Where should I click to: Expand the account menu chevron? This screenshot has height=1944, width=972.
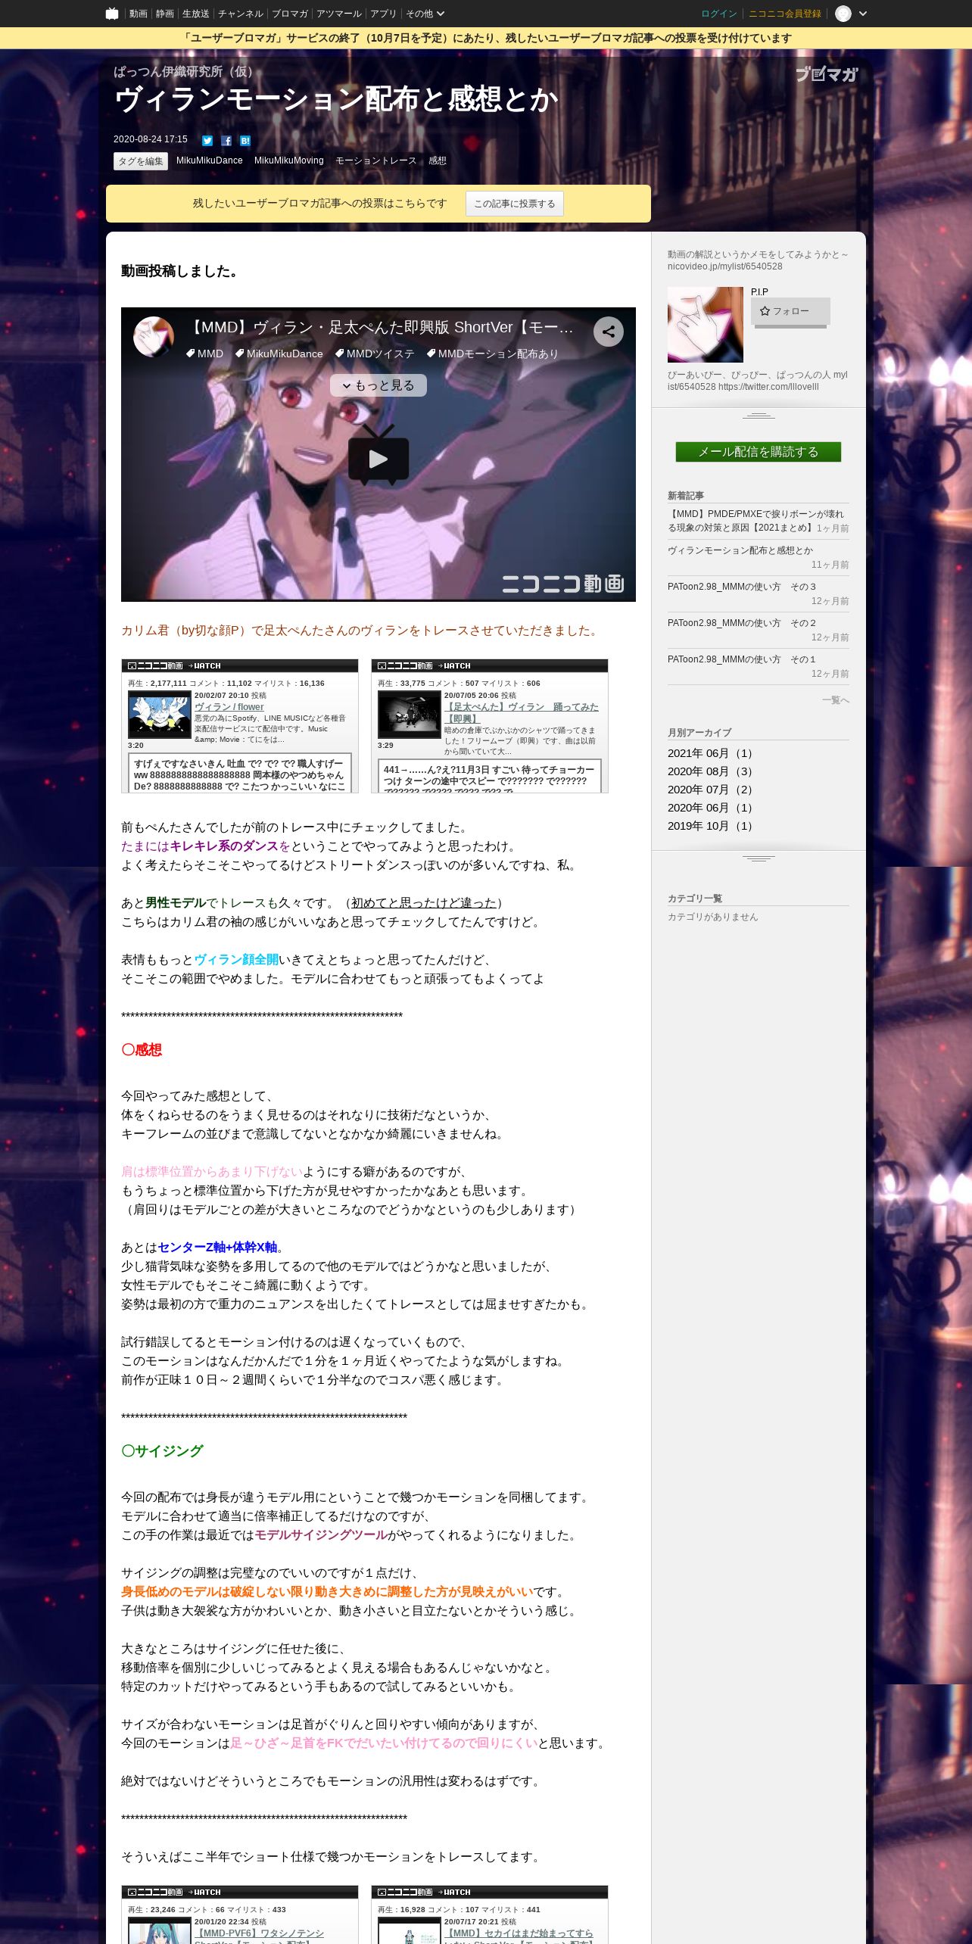pyautogui.click(x=863, y=14)
